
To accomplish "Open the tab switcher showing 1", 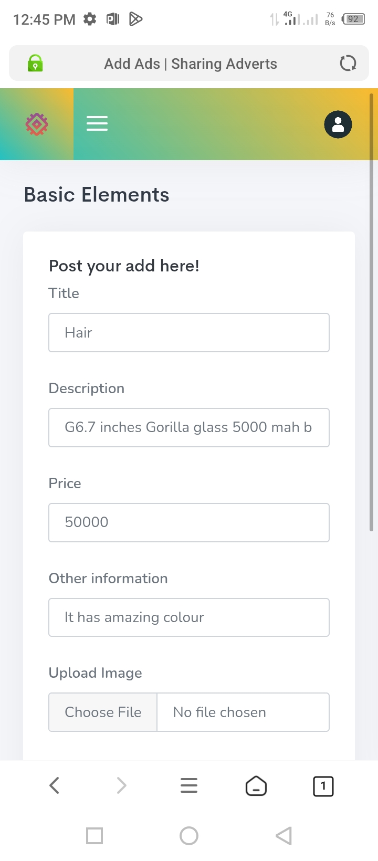I will tap(323, 786).
